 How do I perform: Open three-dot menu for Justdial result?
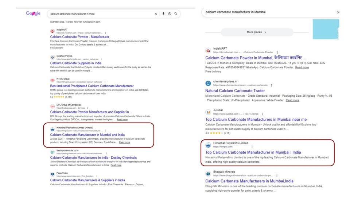coord(262,114)
